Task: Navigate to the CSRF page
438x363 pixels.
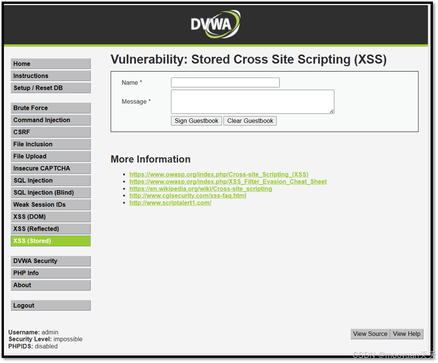Action: (x=50, y=132)
